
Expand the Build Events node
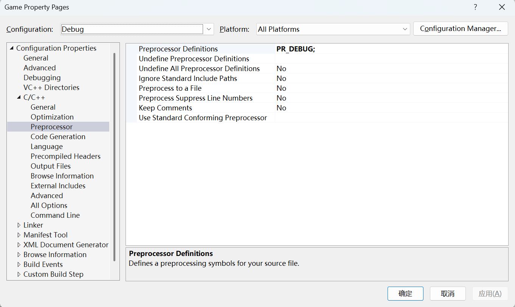click(19, 264)
